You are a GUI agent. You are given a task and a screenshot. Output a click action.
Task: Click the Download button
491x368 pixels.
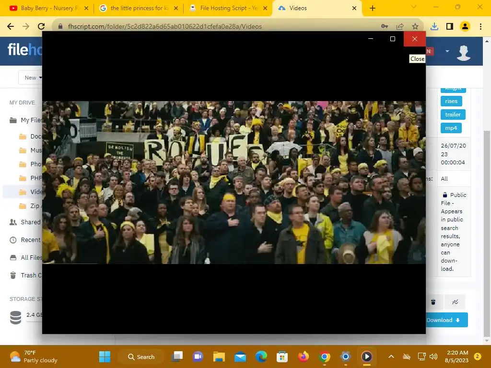pos(447,320)
